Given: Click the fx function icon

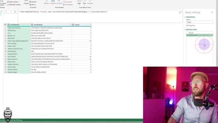Looking at the screenshot, I should coord(15,12).
